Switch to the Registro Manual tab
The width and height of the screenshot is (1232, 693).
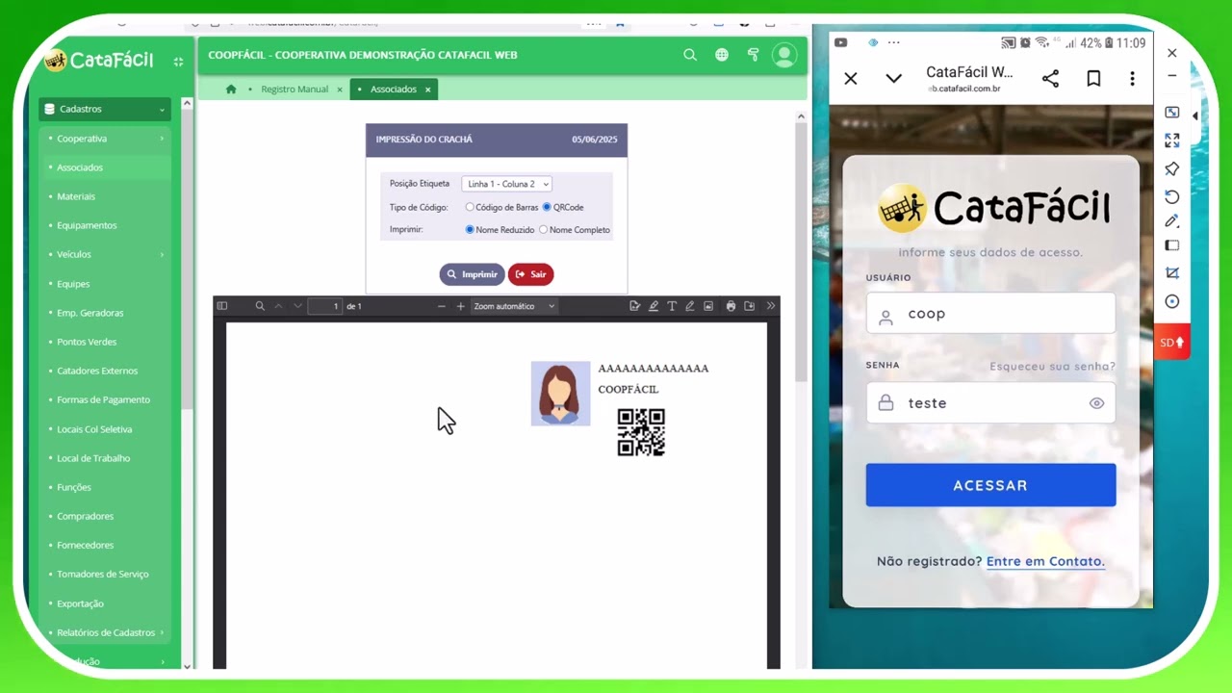[x=295, y=90]
